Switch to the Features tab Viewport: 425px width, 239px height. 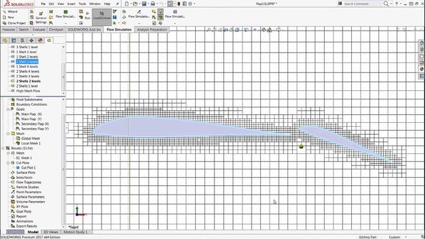(9, 29)
